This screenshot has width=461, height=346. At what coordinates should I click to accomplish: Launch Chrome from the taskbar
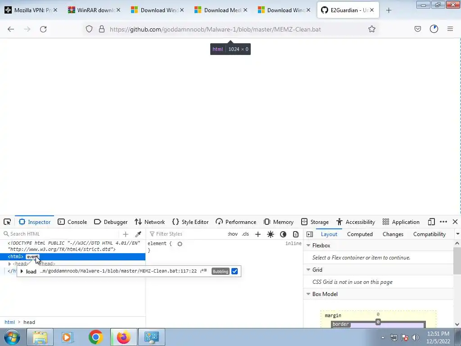(96, 337)
